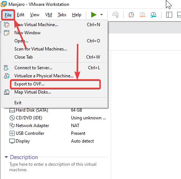Click the Description section heading
Viewport: 181px width, 179px height.
pyautogui.click(x=24, y=157)
